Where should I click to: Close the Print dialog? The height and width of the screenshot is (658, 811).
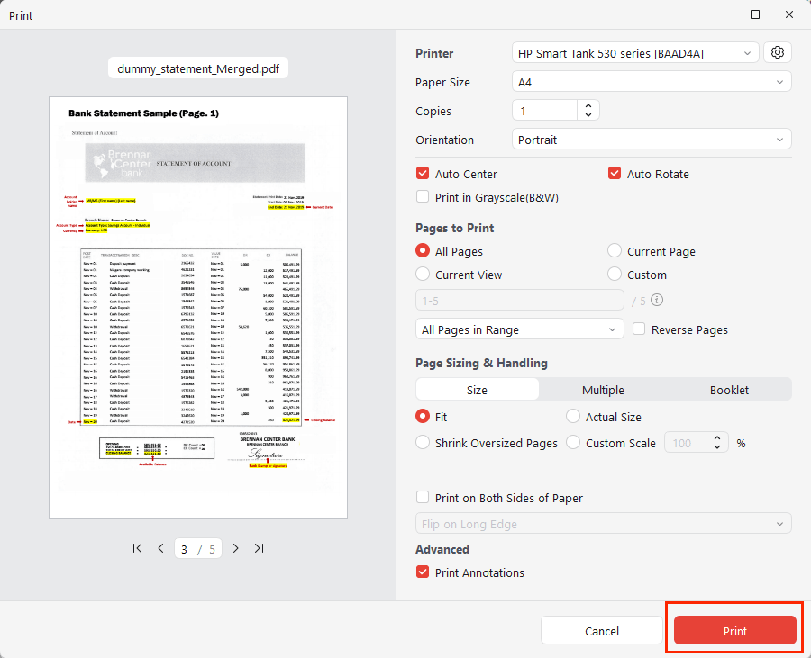[789, 14]
